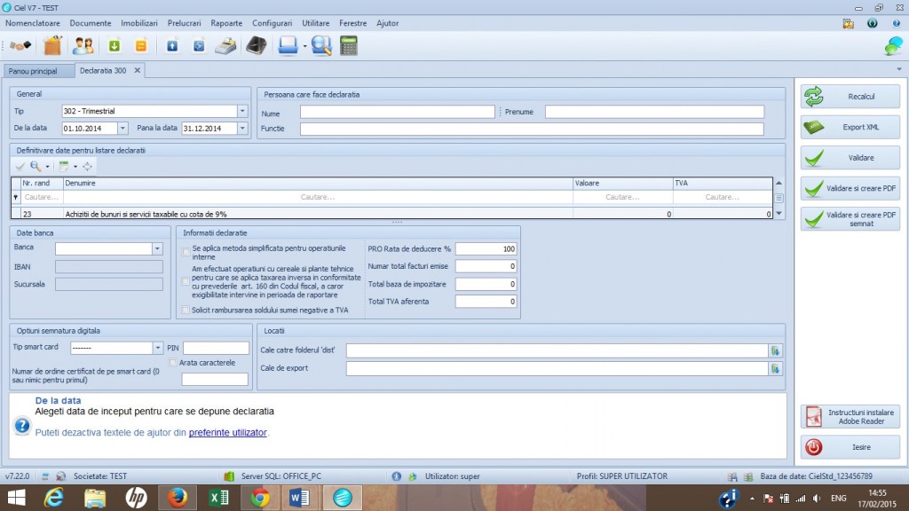Open Chrome from the taskbar
Image resolution: width=909 pixels, height=511 pixels.
260,498
